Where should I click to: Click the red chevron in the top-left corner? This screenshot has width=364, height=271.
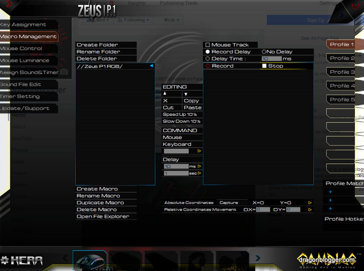(x=9, y=4)
